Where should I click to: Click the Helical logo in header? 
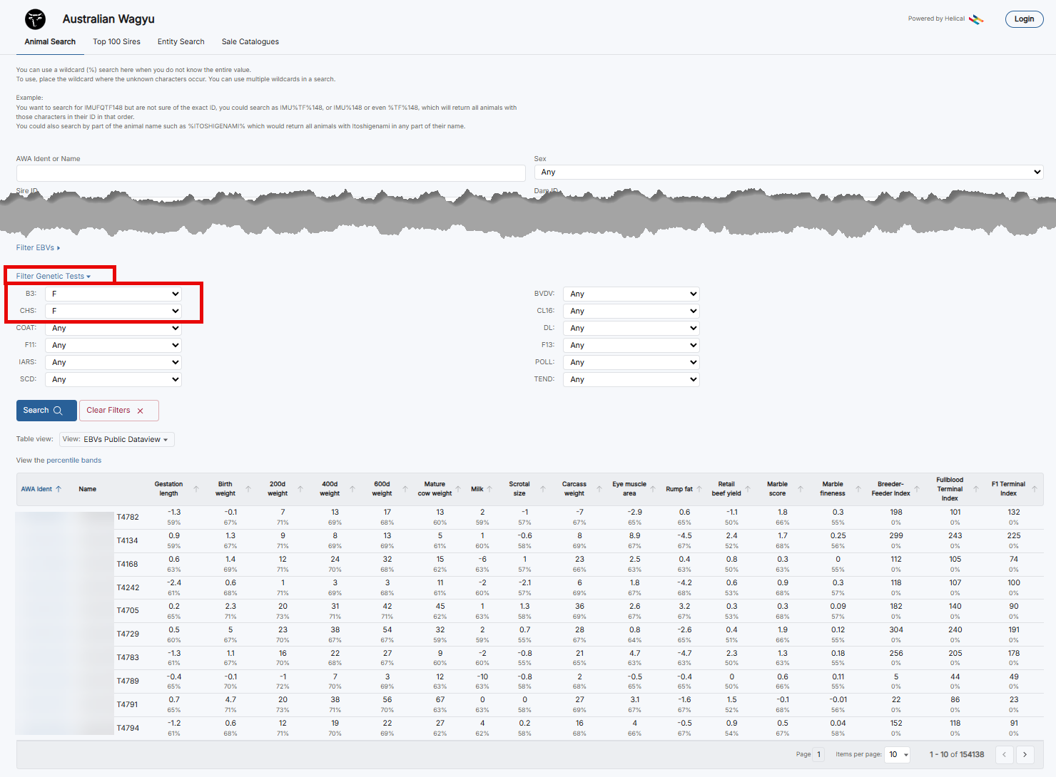tap(975, 19)
